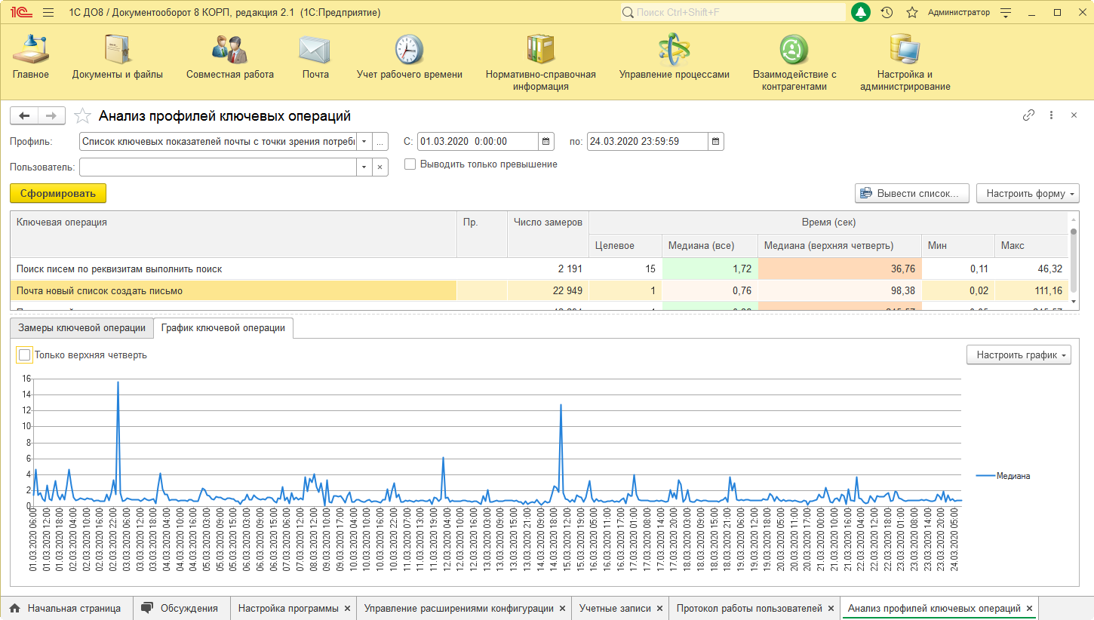Open the form's three-dot more menu

tap(1051, 115)
